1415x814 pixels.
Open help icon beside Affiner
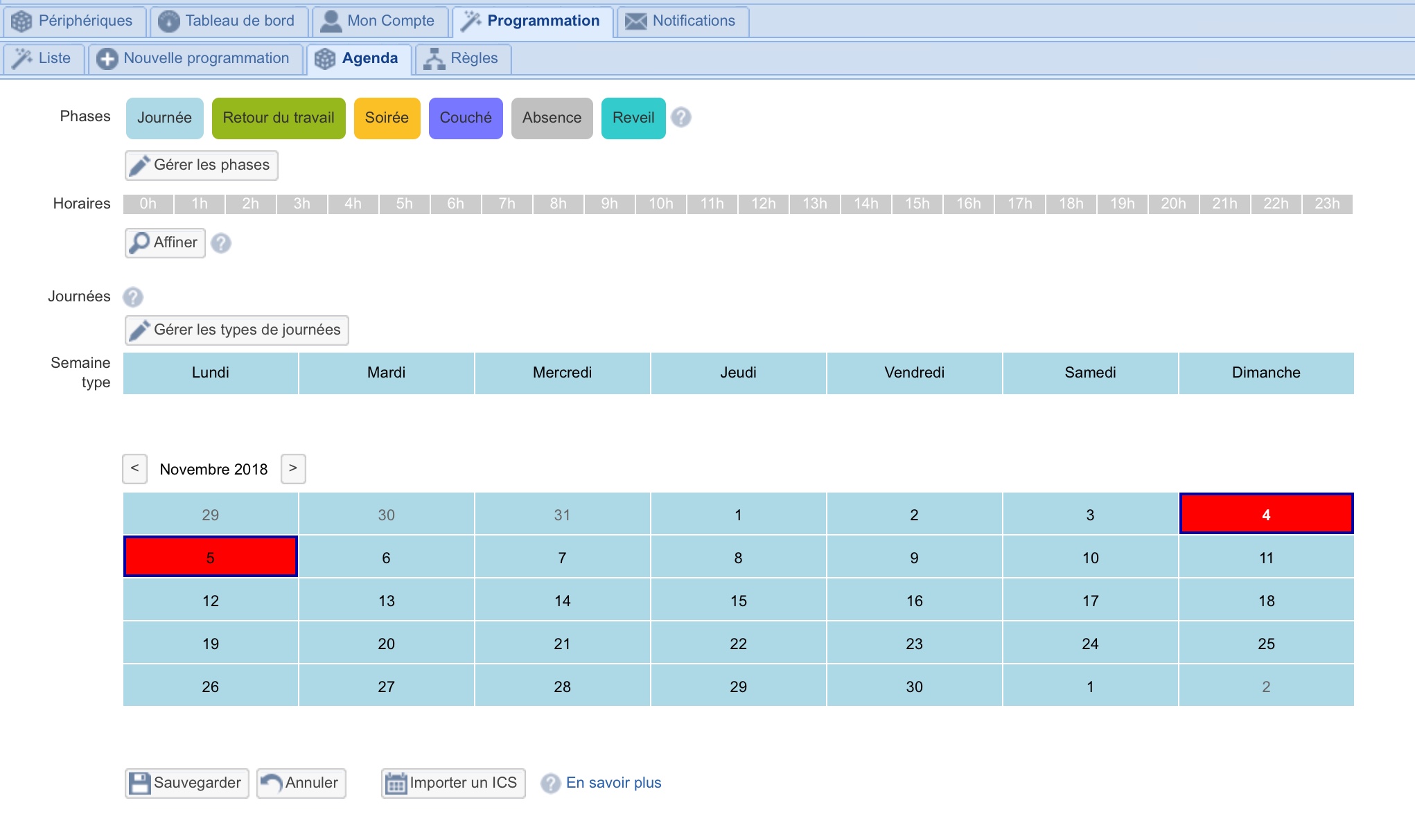(221, 243)
